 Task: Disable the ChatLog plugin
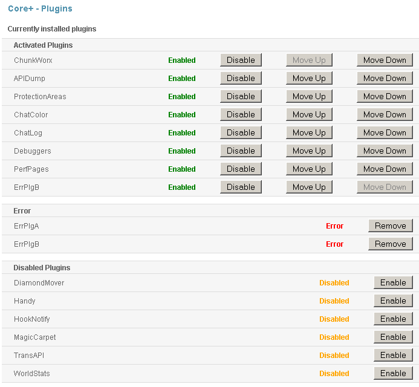[x=241, y=132]
